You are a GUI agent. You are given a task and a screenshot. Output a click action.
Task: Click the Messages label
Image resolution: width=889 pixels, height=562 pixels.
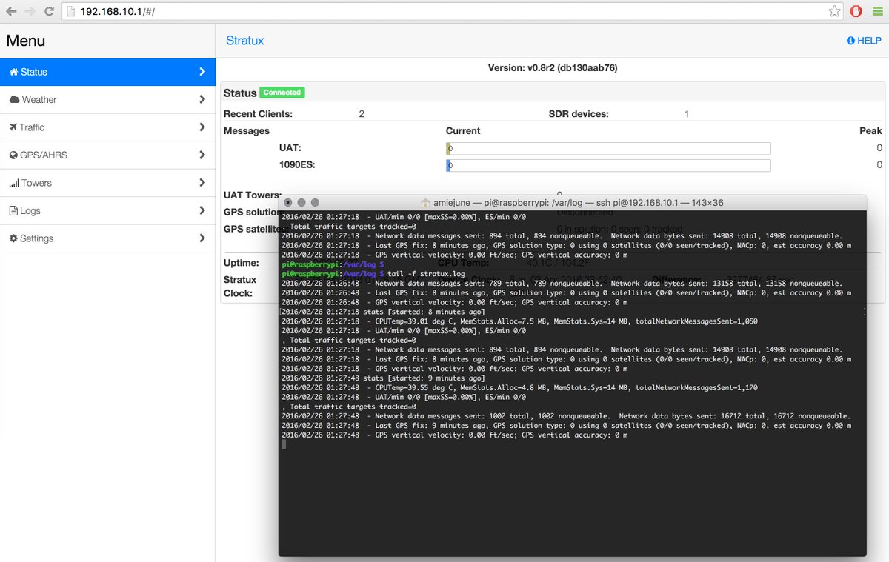247,131
